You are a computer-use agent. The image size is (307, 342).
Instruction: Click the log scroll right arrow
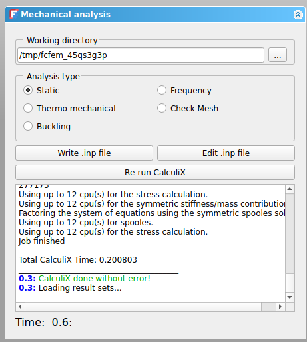(x=280, y=307)
